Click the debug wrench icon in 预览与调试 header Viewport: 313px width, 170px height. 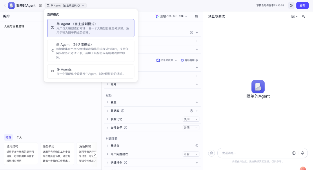(x=303, y=16)
